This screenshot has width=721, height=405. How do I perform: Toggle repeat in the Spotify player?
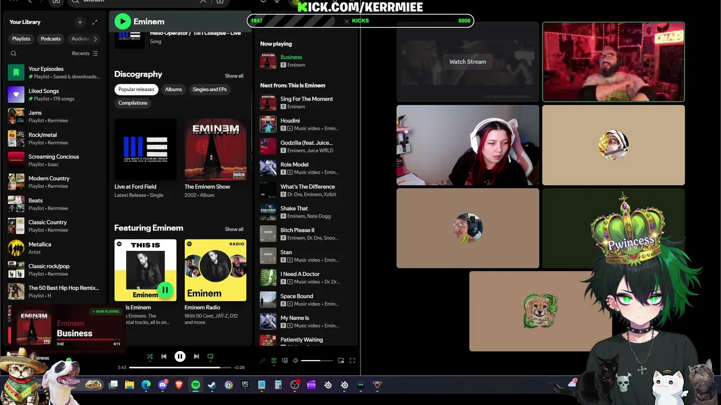211,357
